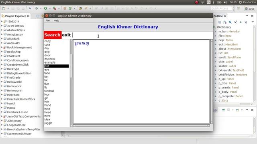Toggle Hide Fields icon in Outline toolbar

230,22
